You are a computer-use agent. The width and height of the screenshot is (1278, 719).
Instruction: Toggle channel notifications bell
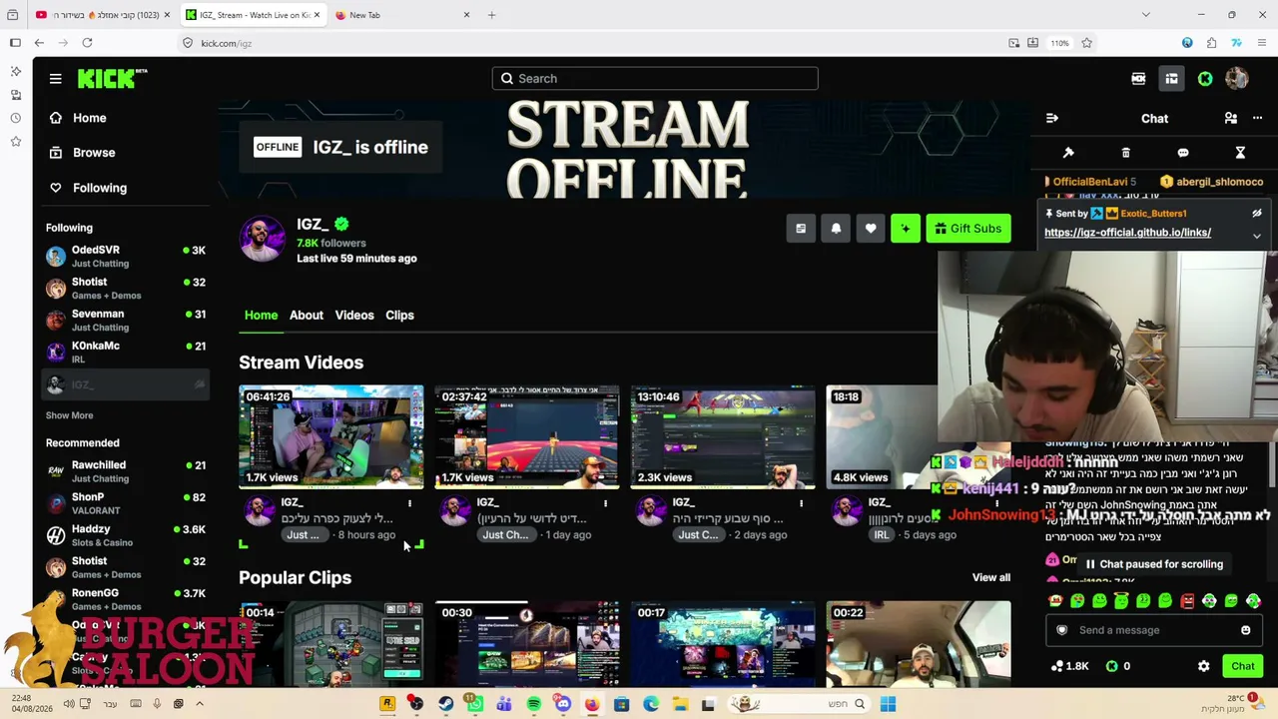(x=836, y=229)
